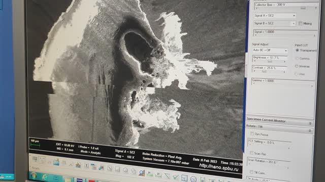The width and height of the screenshot is (325, 182).
Task: Select the text annotation T icon
Action: 87,165
